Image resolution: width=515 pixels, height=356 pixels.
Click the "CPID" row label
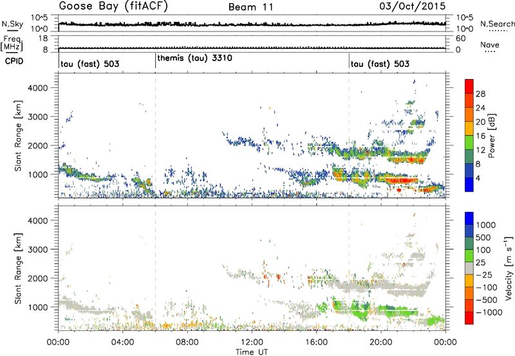14,61
